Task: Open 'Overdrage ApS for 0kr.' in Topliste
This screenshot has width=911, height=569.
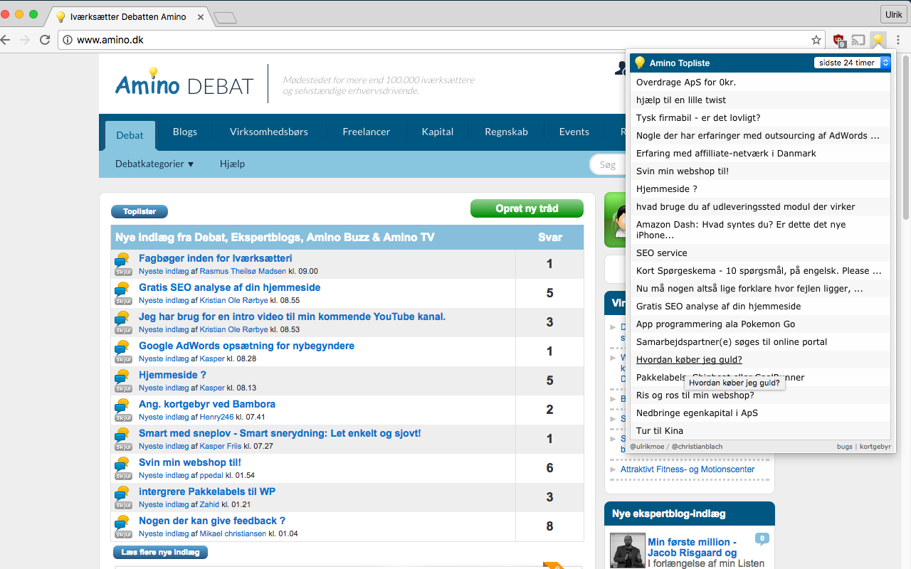Action: coord(686,82)
